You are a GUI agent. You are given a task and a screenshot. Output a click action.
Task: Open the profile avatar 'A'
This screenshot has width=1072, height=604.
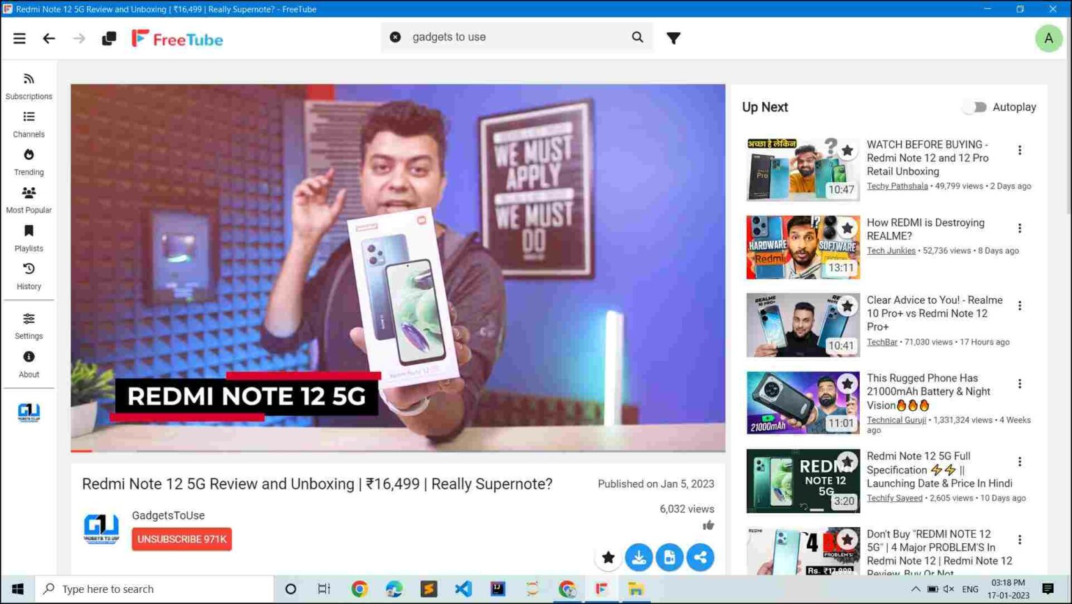pyautogui.click(x=1048, y=39)
